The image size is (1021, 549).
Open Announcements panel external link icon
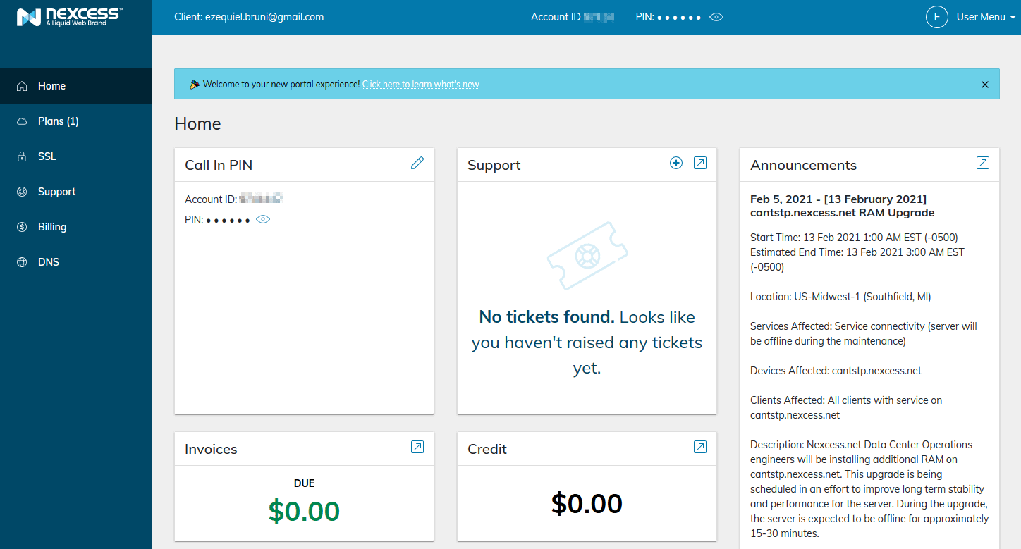[983, 164]
